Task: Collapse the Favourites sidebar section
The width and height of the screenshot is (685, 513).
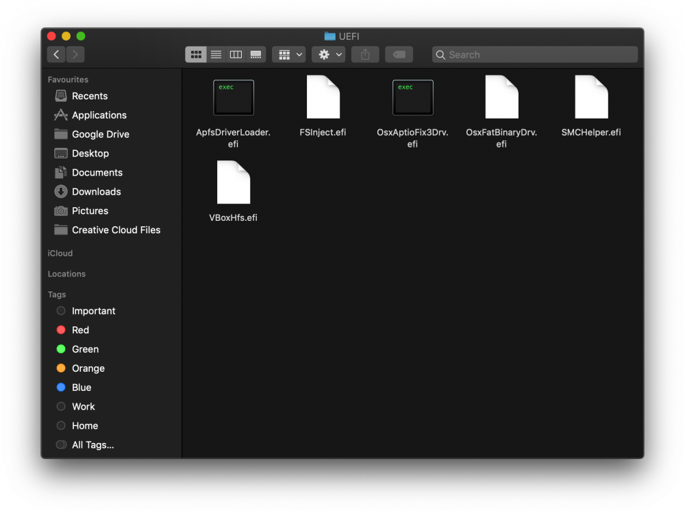Action: [68, 80]
